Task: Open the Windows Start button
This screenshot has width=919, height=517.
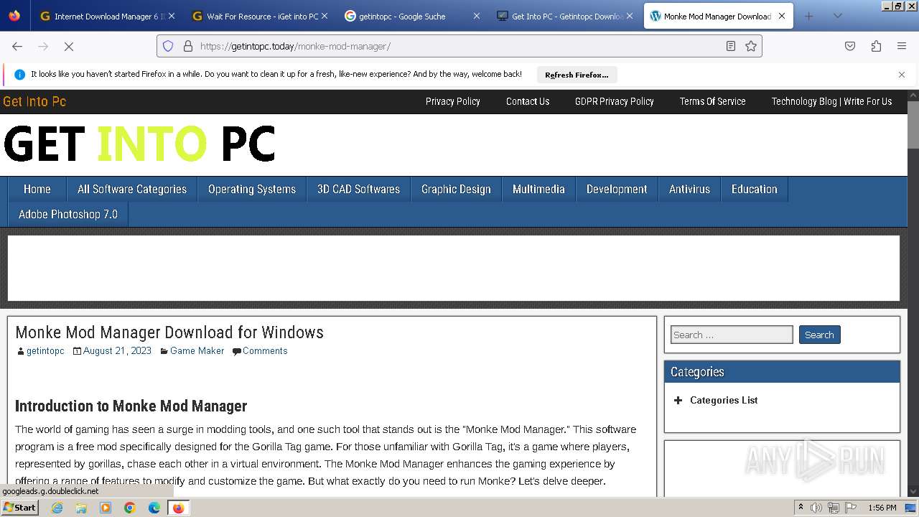Action: click(x=19, y=508)
